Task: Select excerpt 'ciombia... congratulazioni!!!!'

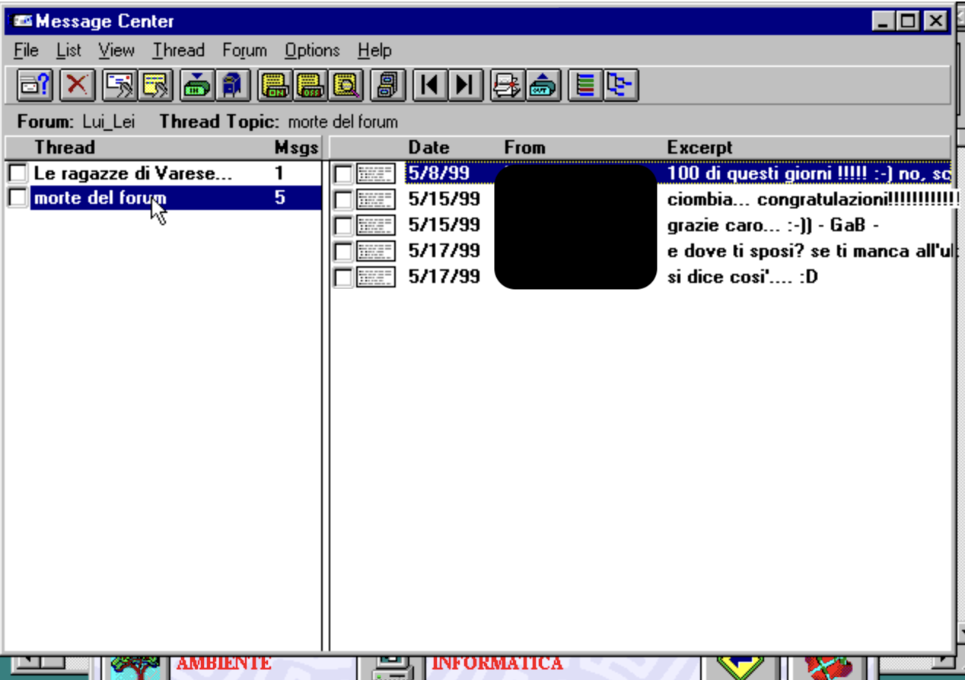Action: [x=812, y=200]
